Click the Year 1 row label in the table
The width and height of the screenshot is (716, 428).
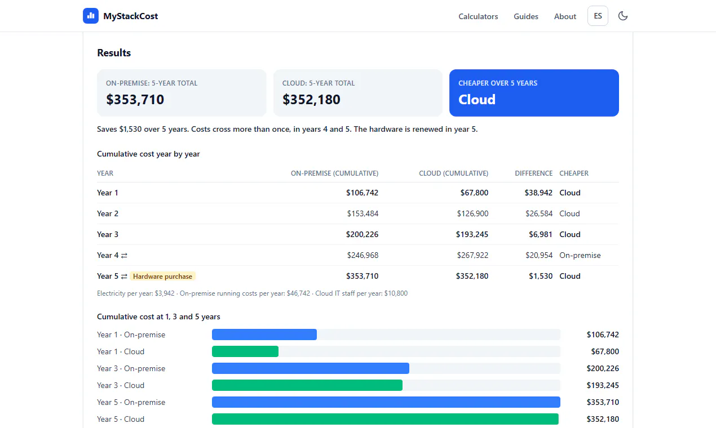click(108, 193)
